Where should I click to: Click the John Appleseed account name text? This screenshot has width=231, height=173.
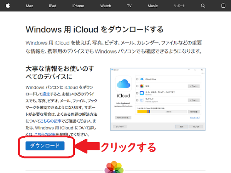click(123, 103)
